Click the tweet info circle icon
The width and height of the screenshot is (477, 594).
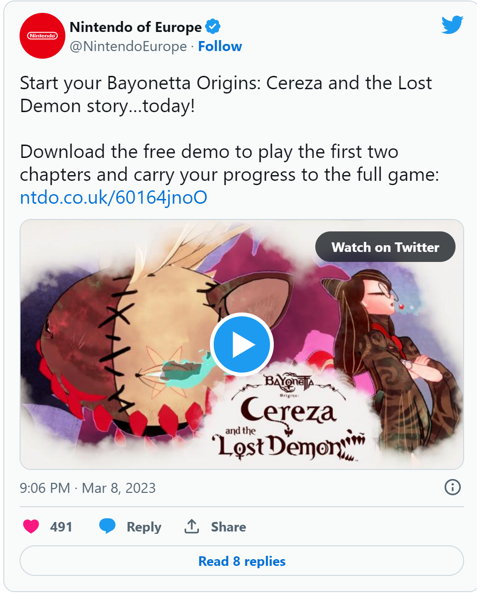pyautogui.click(x=452, y=487)
